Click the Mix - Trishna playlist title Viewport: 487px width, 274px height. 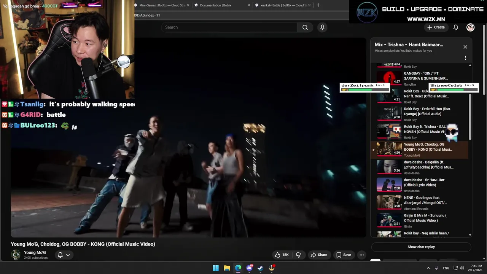(409, 45)
